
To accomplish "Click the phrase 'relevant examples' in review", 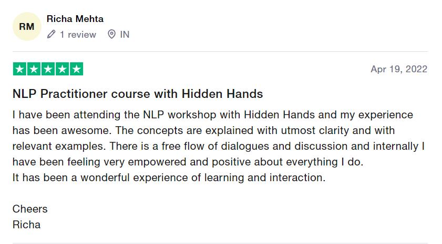I will tap(58, 146).
